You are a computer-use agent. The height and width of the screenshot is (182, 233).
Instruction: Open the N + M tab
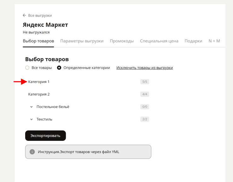214,41
